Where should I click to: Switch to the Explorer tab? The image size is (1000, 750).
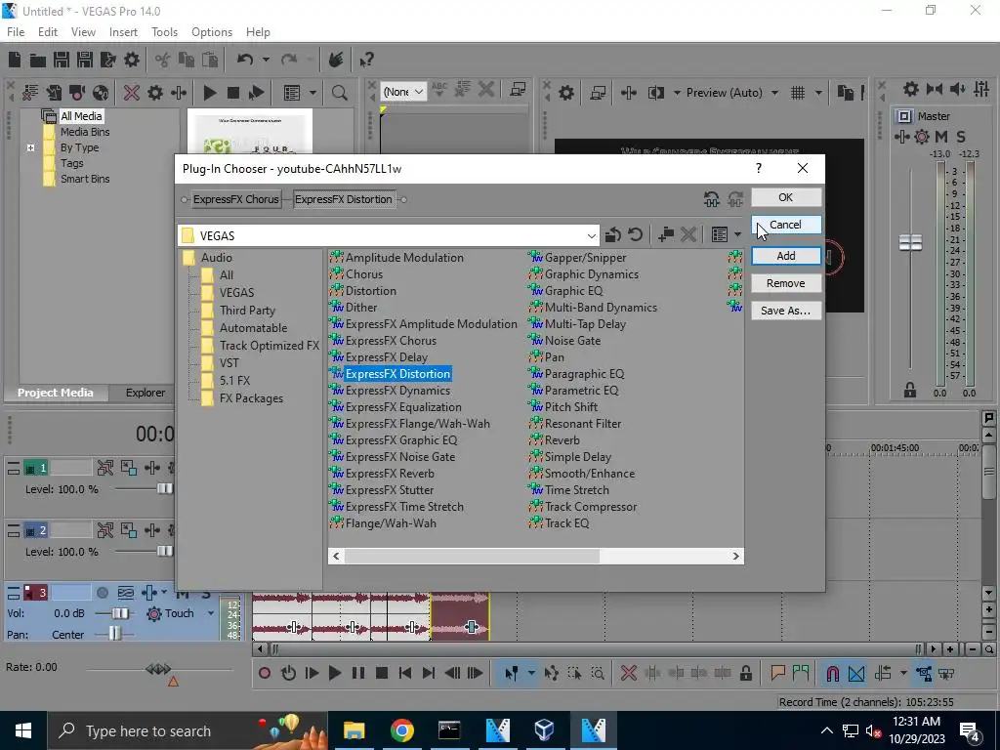pyautogui.click(x=146, y=393)
